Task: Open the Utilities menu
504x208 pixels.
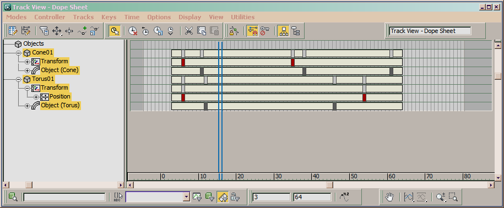Action: click(x=243, y=17)
